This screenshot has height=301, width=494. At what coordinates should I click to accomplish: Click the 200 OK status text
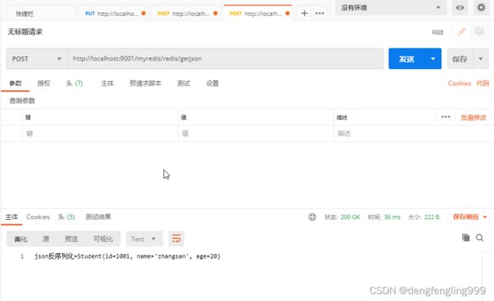[x=350, y=217]
